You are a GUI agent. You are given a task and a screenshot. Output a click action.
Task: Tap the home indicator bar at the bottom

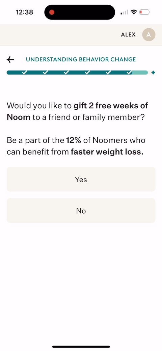pos(81,347)
